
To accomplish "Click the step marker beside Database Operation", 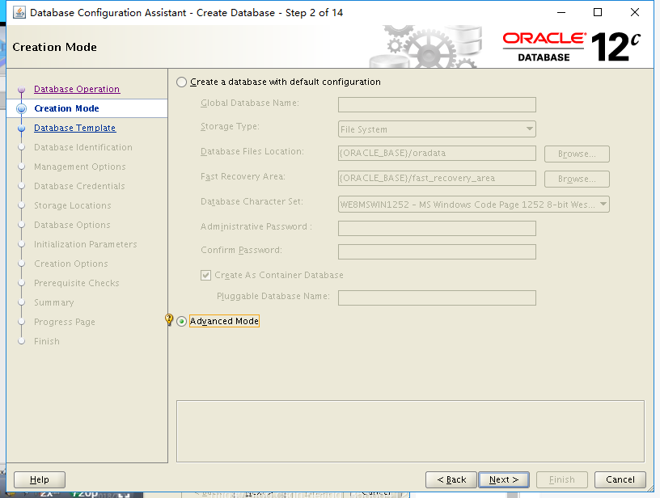I will coord(22,89).
